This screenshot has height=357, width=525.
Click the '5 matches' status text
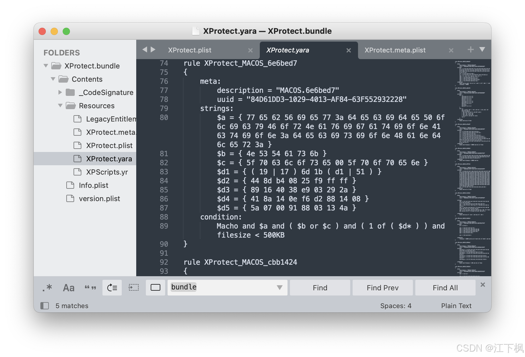[x=72, y=306]
